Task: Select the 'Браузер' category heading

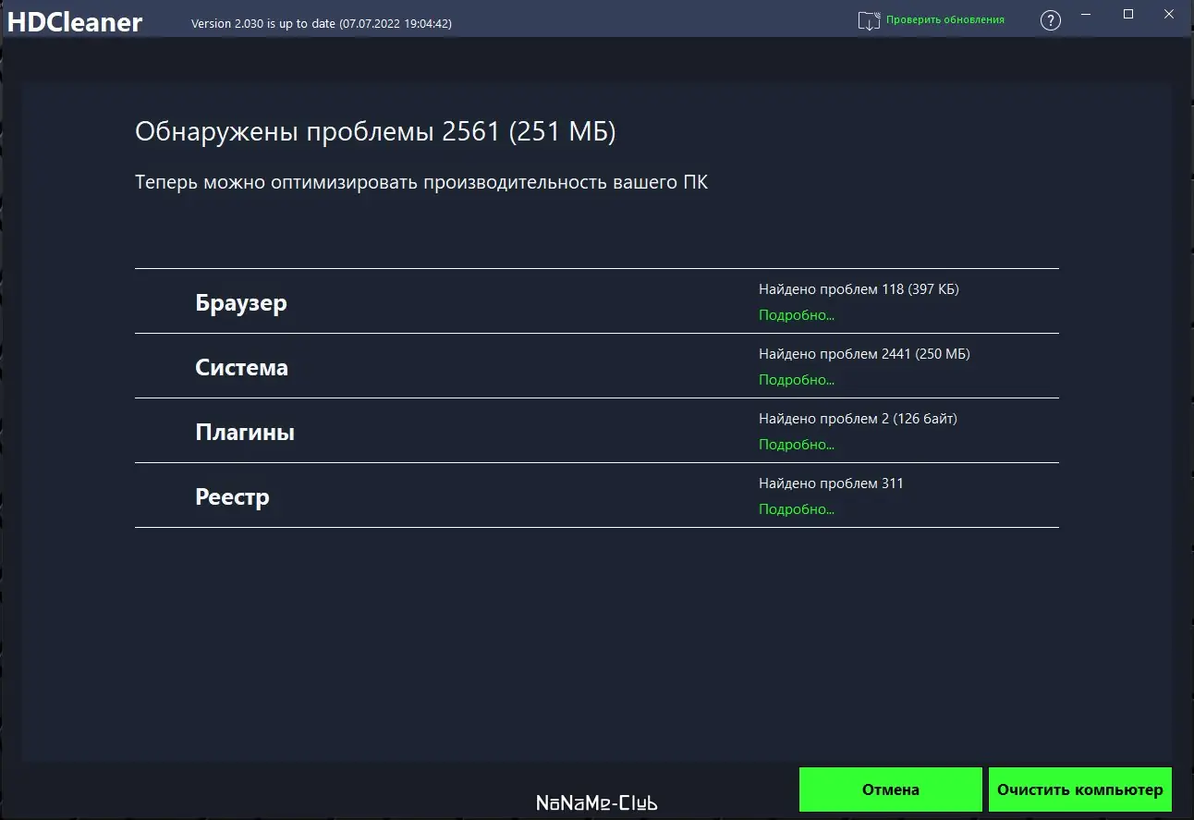Action: [x=241, y=302]
